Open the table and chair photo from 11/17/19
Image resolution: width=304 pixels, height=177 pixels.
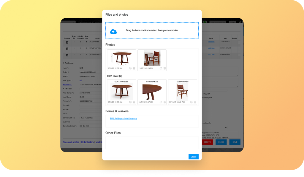click(152, 58)
